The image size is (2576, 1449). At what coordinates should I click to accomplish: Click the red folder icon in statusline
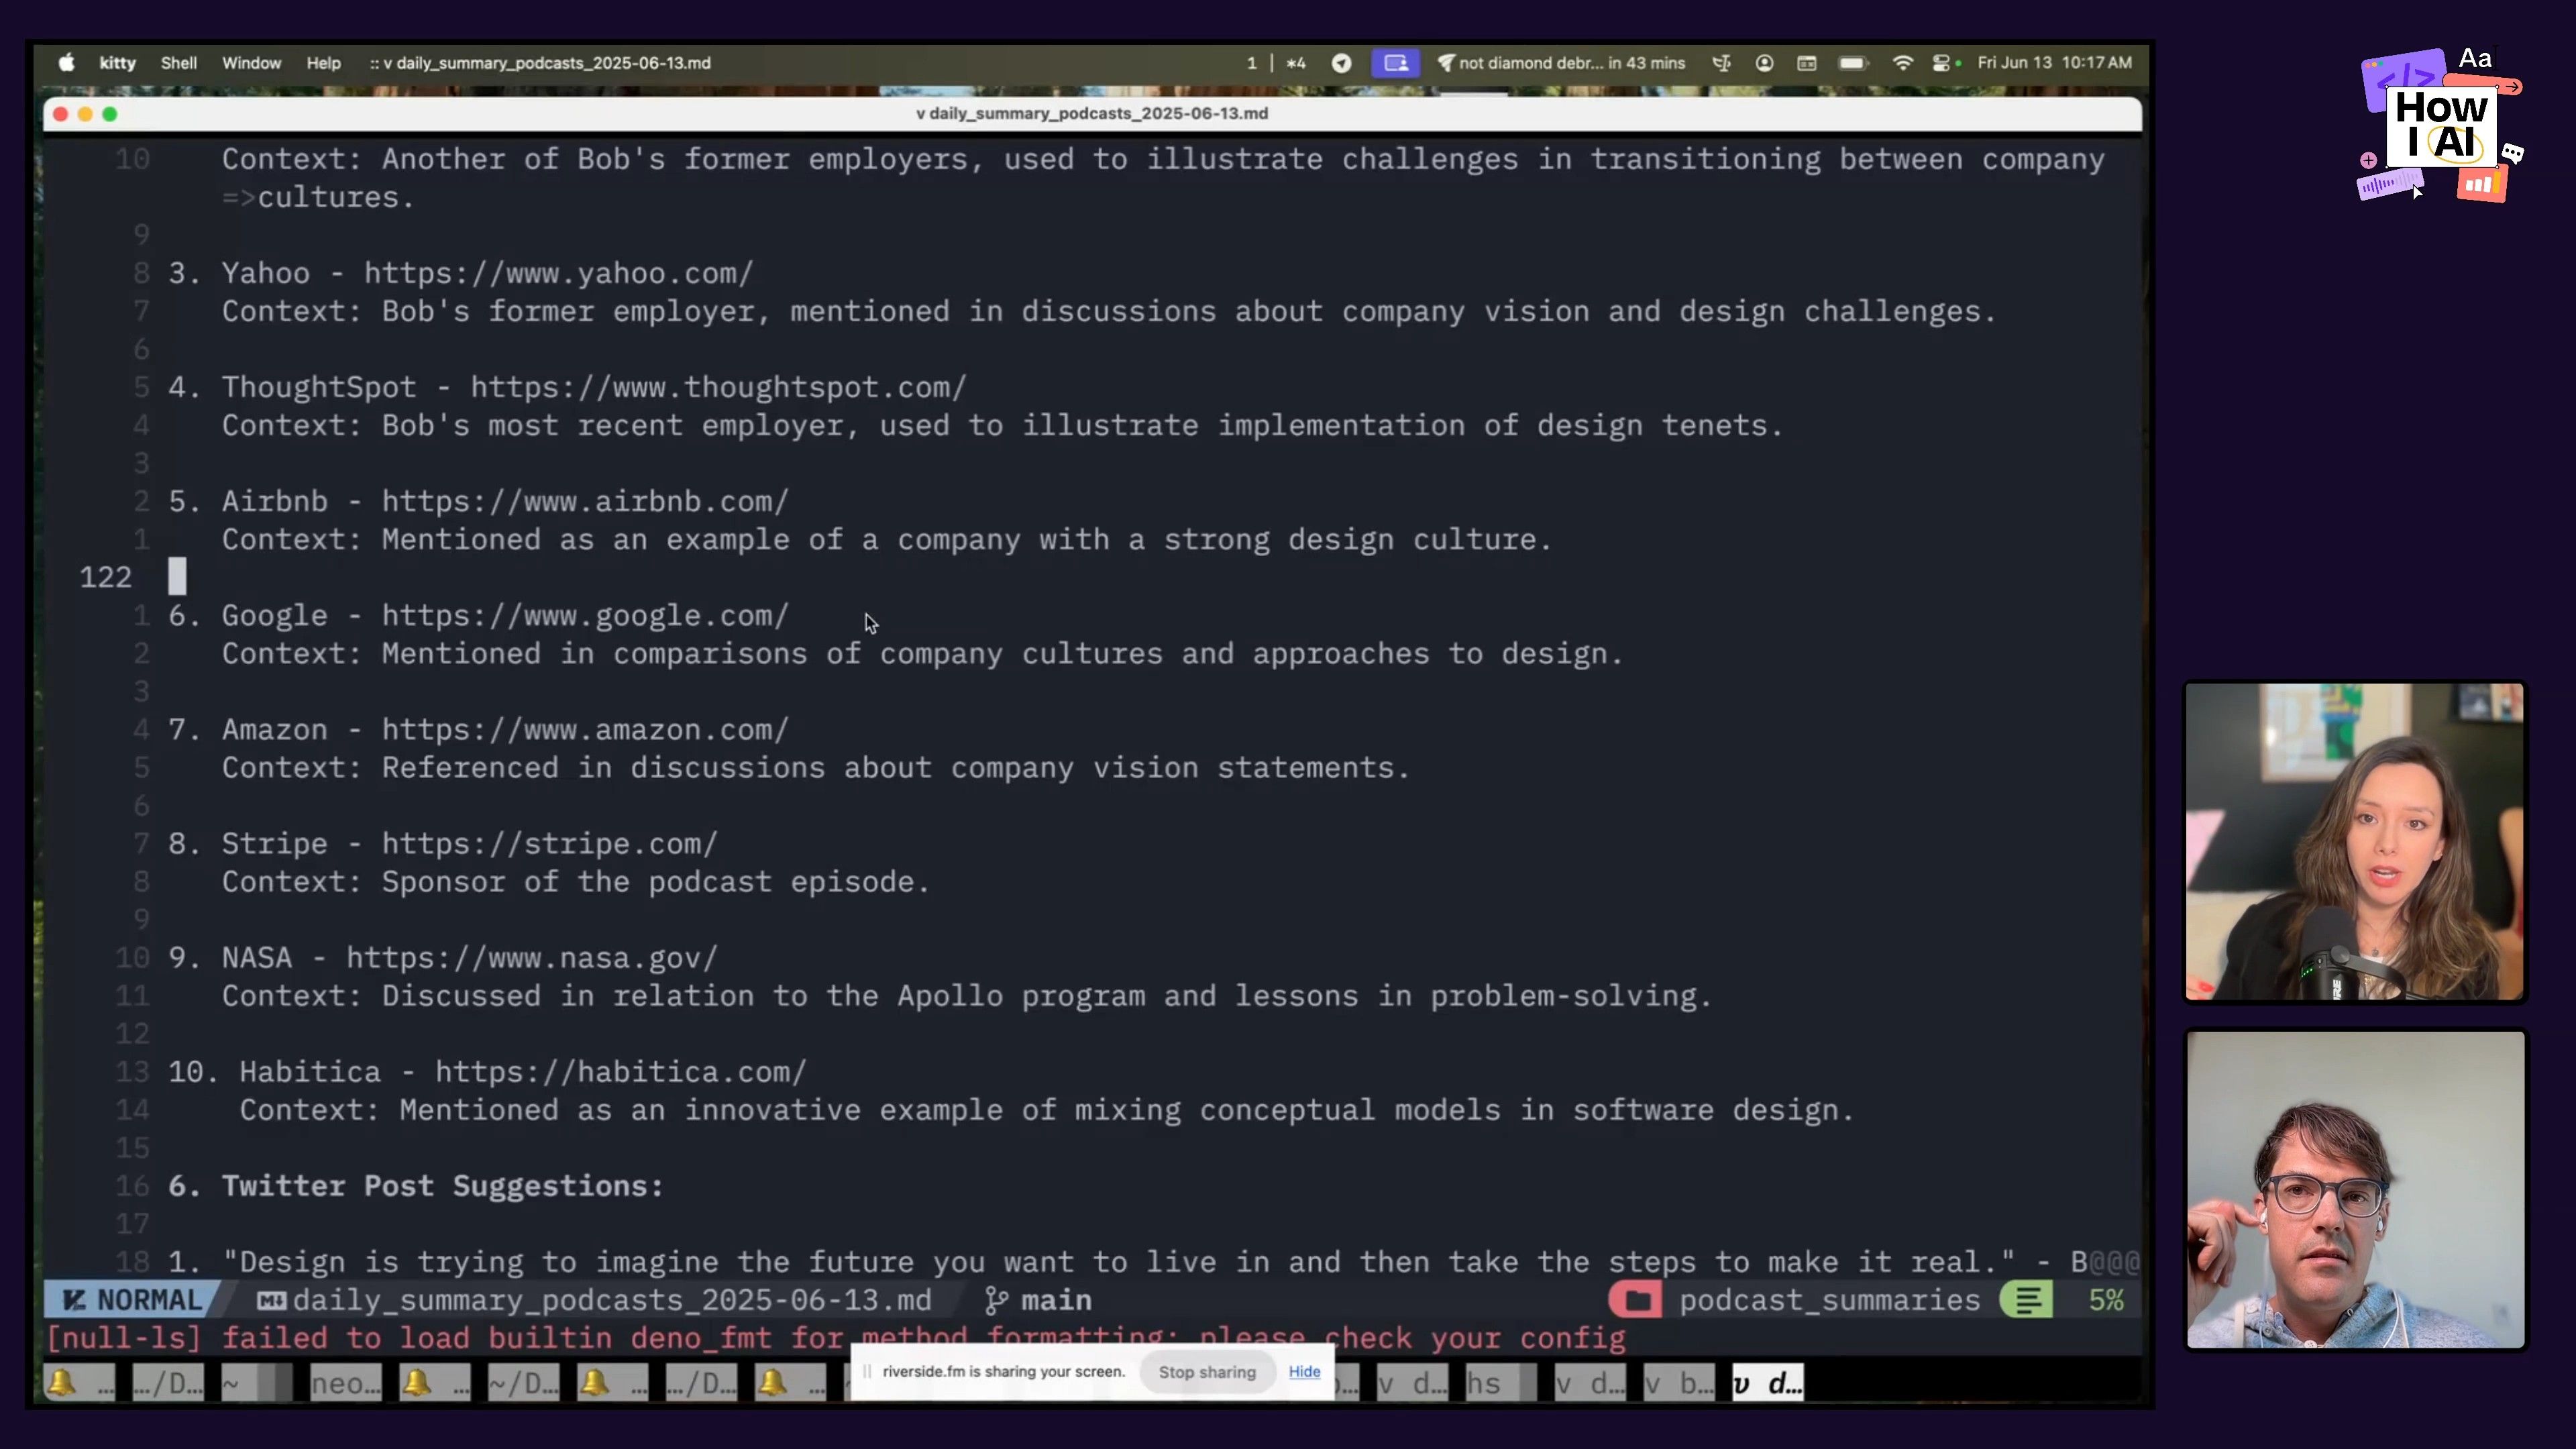point(1636,1300)
